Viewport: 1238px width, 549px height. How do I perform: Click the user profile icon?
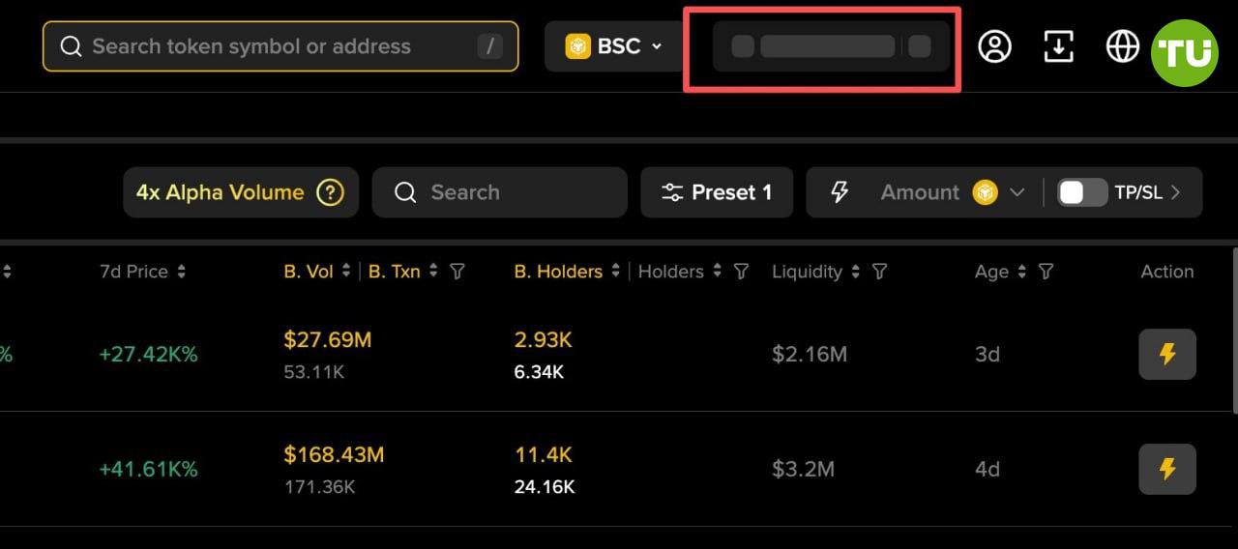pyautogui.click(x=994, y=46)
